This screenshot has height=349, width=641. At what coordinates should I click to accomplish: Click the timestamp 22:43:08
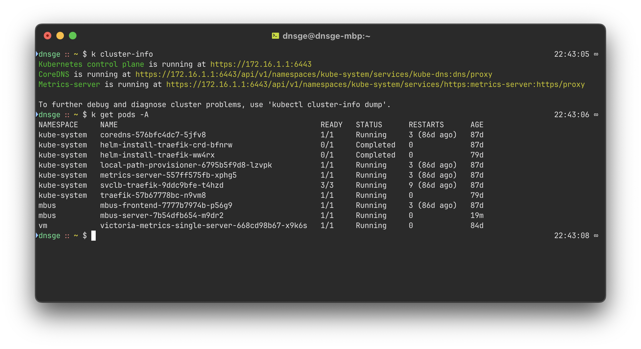571,235
